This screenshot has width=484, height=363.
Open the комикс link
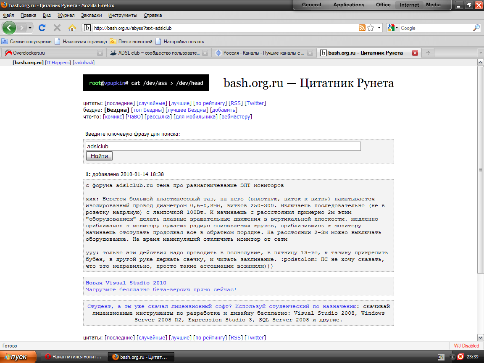tap(113, 117)
